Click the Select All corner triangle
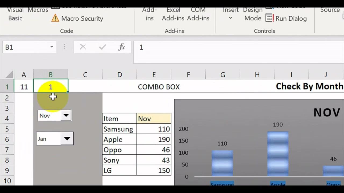The height and width of the screenshot is (193, 344). pyautogui.click(x=9, y=74)
